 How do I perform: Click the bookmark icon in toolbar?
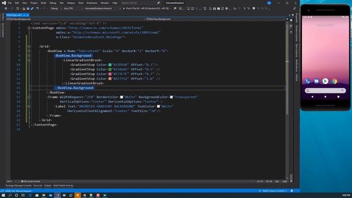254,9
